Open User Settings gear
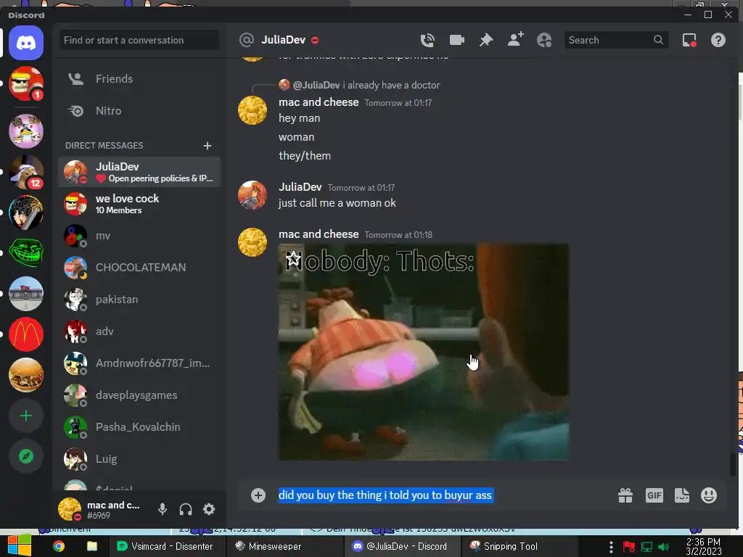This screenshot has width=743, height=557. (x=209, y=509)
